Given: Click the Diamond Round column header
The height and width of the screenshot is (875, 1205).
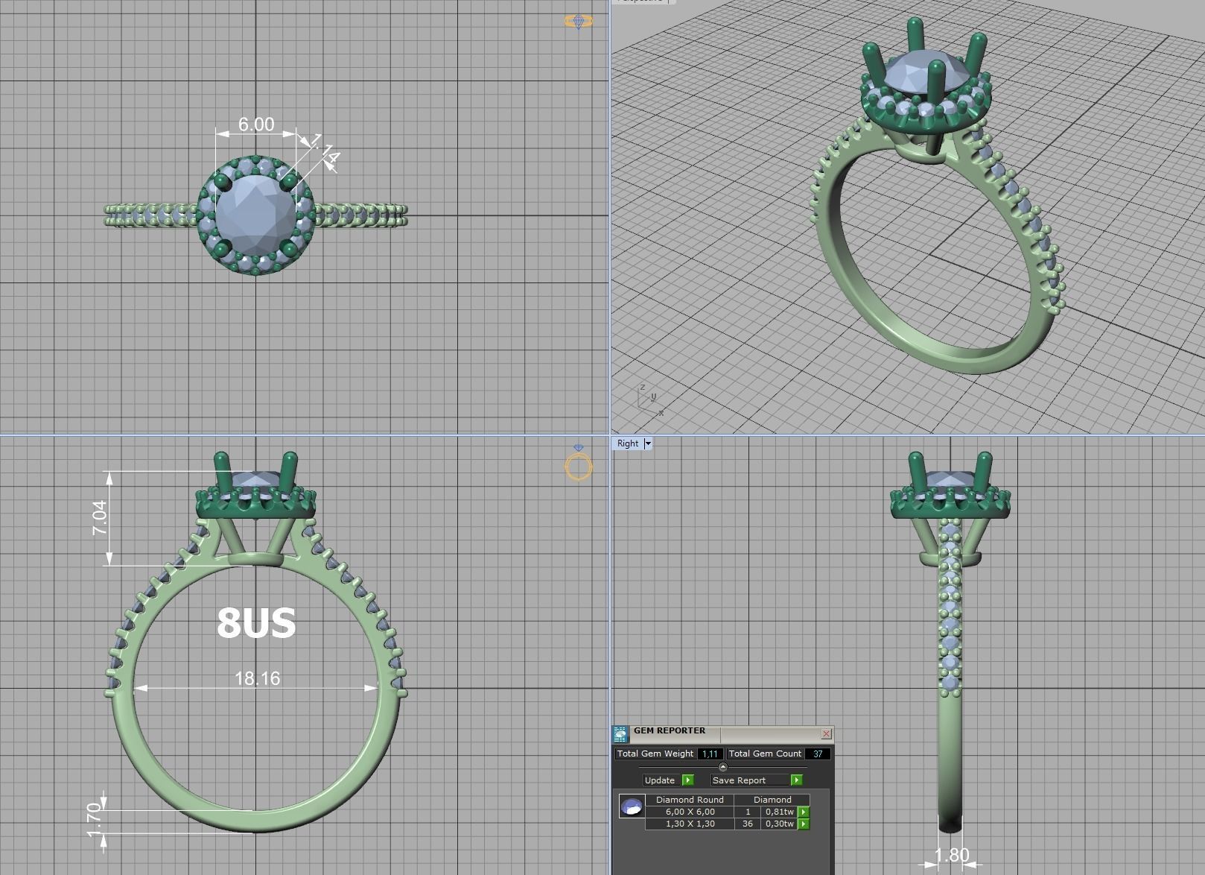Looking at the screenshot, I should point(690,800).
